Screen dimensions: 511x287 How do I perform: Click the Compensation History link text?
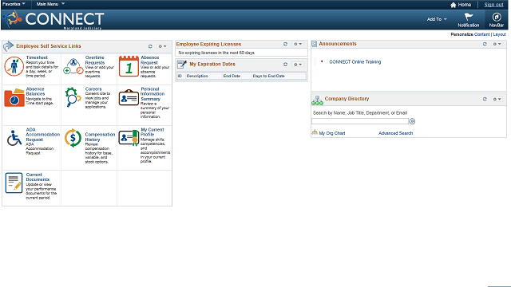(x=100, y=137)
